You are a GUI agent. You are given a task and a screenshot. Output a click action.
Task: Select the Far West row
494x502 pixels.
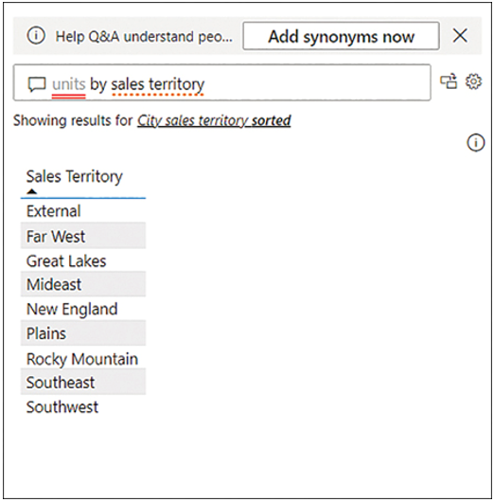point(83,236)
